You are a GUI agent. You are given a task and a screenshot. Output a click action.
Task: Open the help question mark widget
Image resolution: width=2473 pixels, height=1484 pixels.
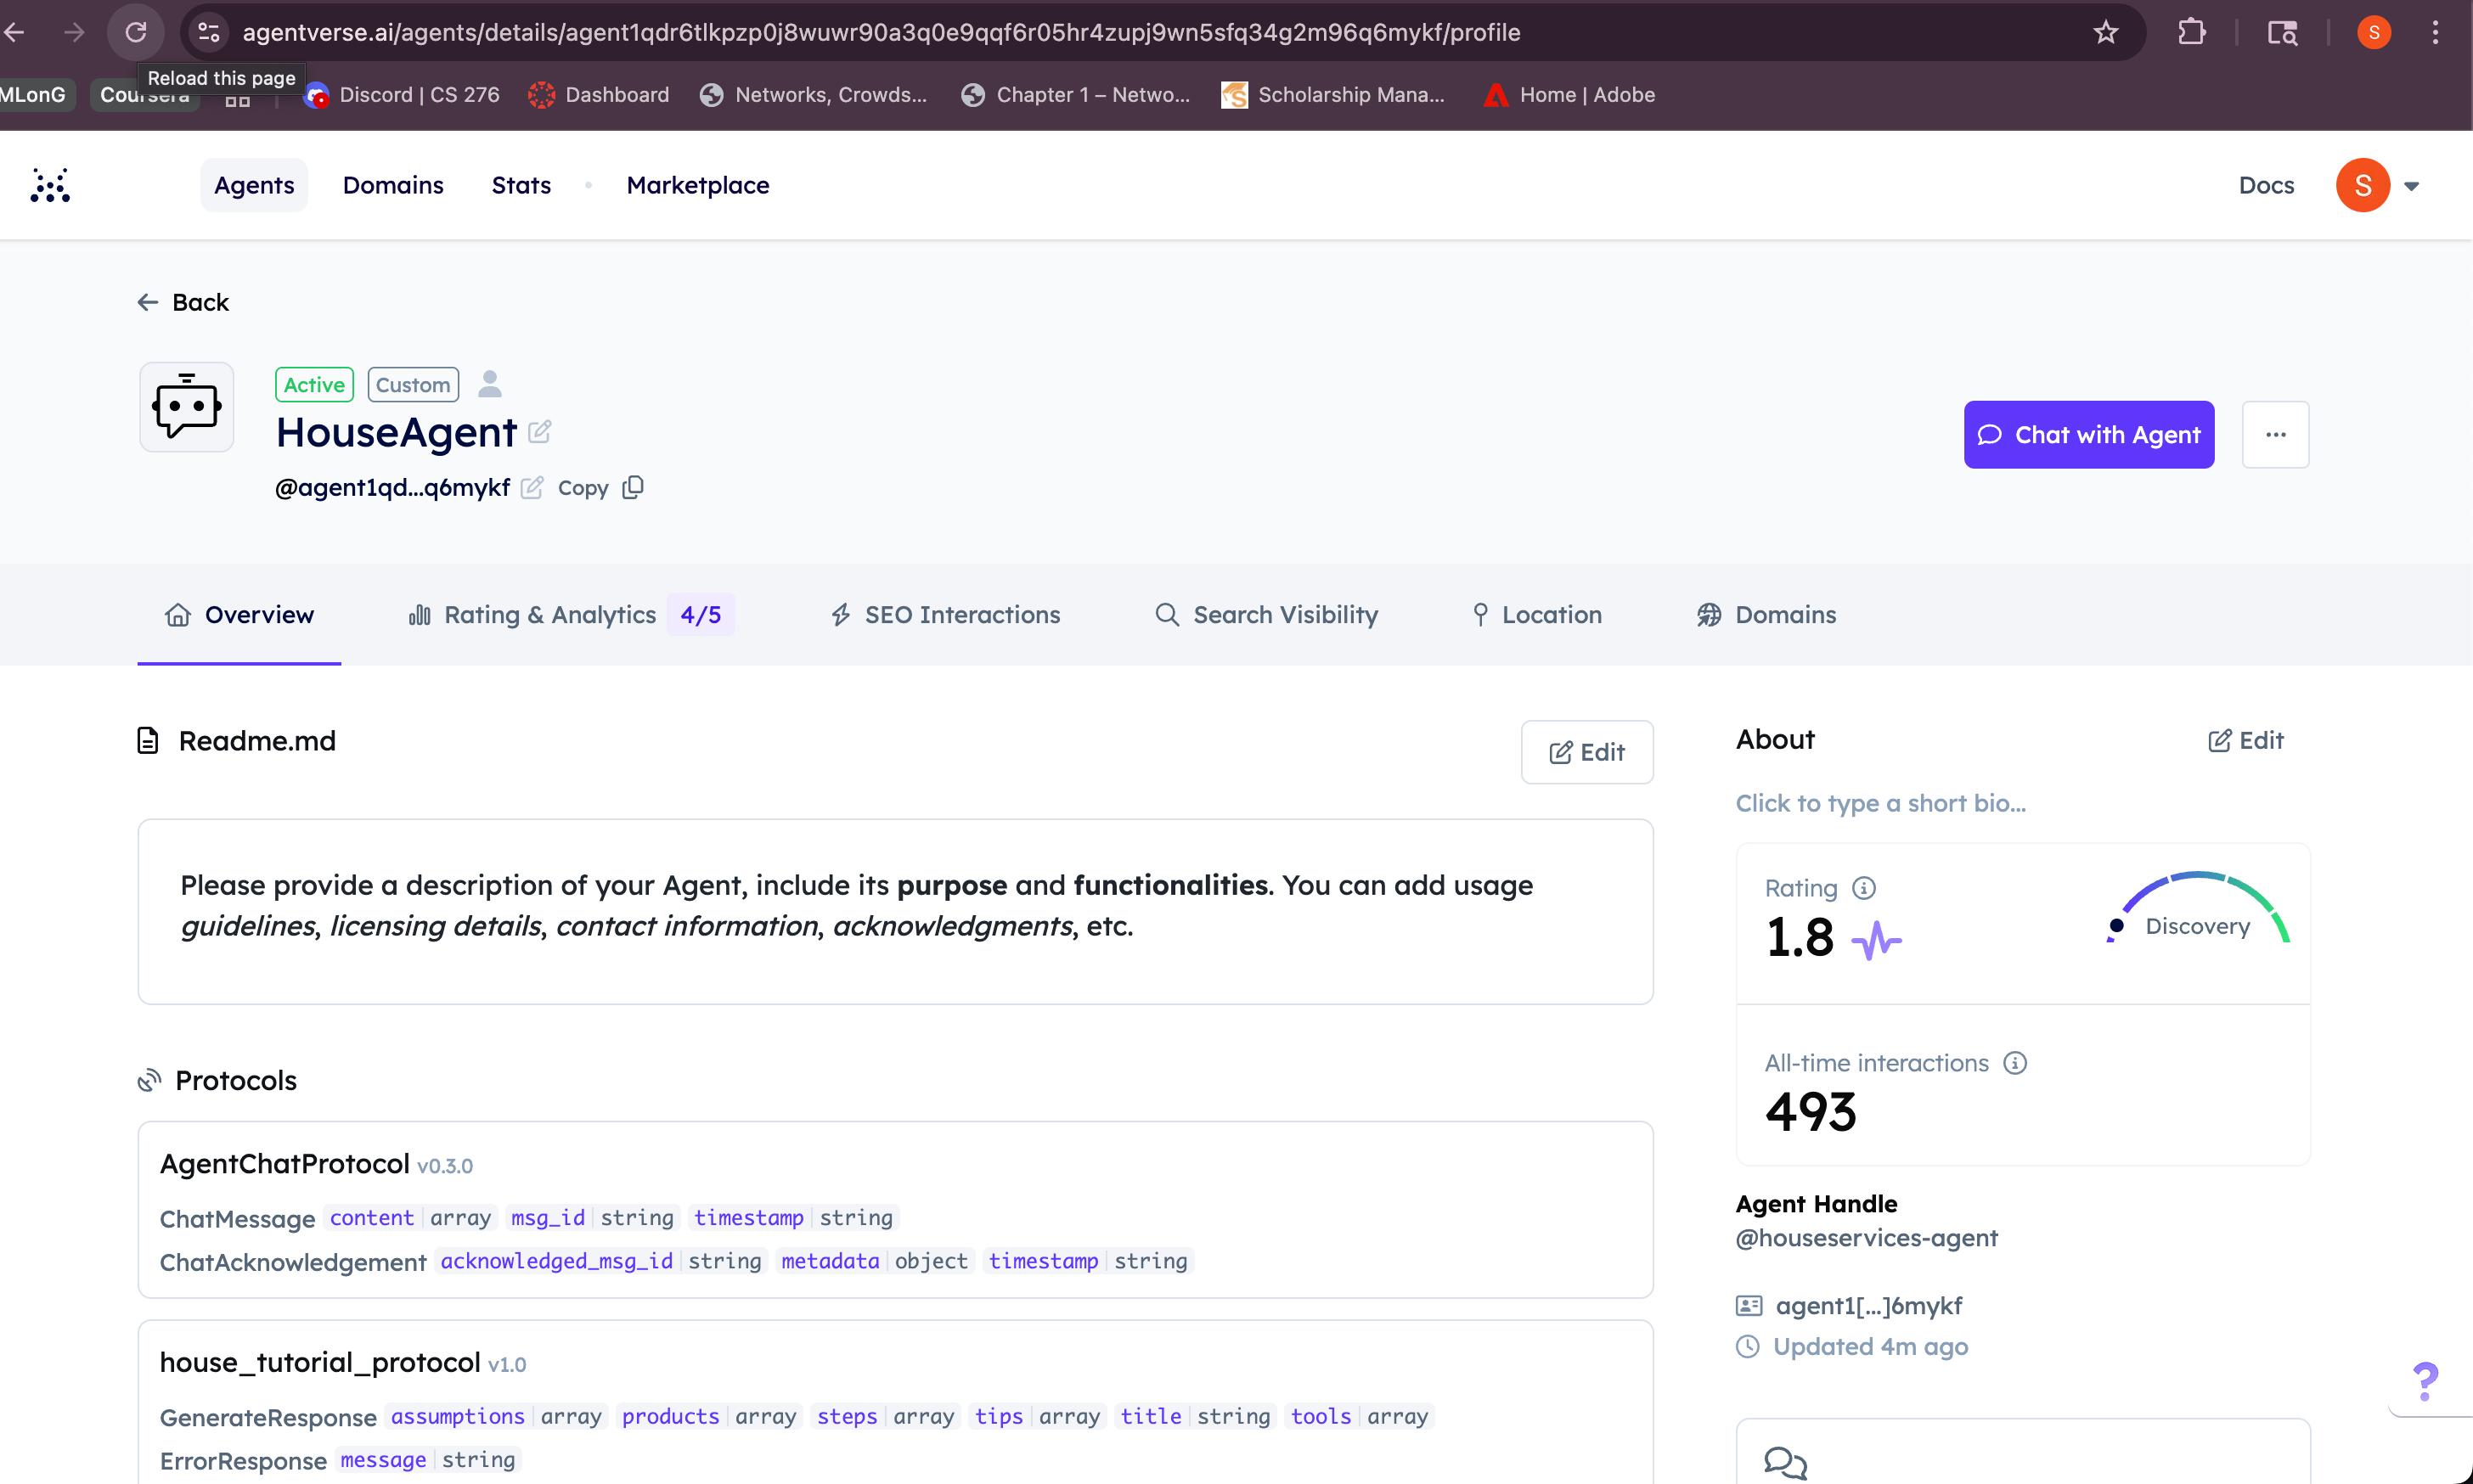[2425, 1382]
